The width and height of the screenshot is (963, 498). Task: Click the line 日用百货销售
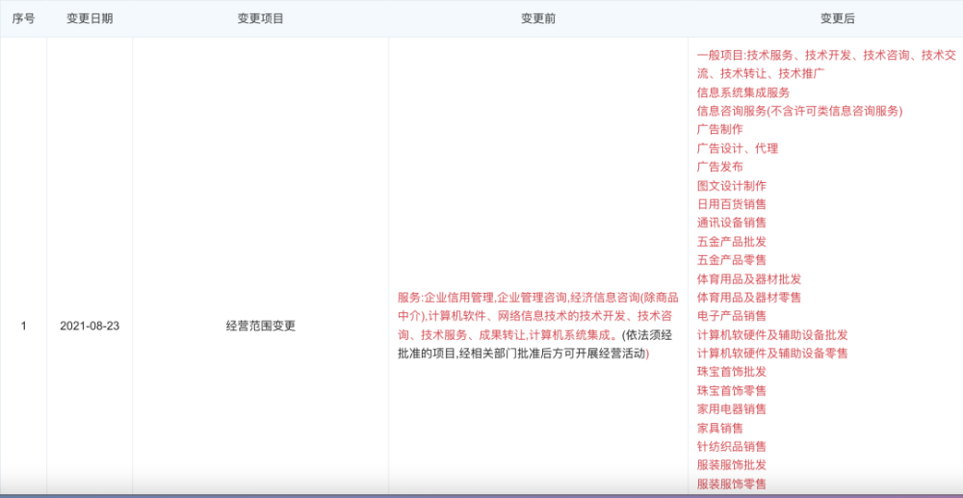click(732, 204)
